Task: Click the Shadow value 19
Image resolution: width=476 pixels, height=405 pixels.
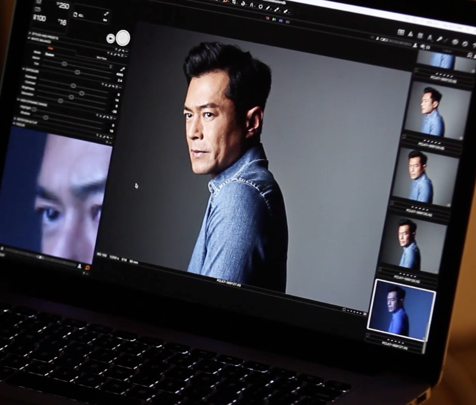Action: [x=112, y=131]
